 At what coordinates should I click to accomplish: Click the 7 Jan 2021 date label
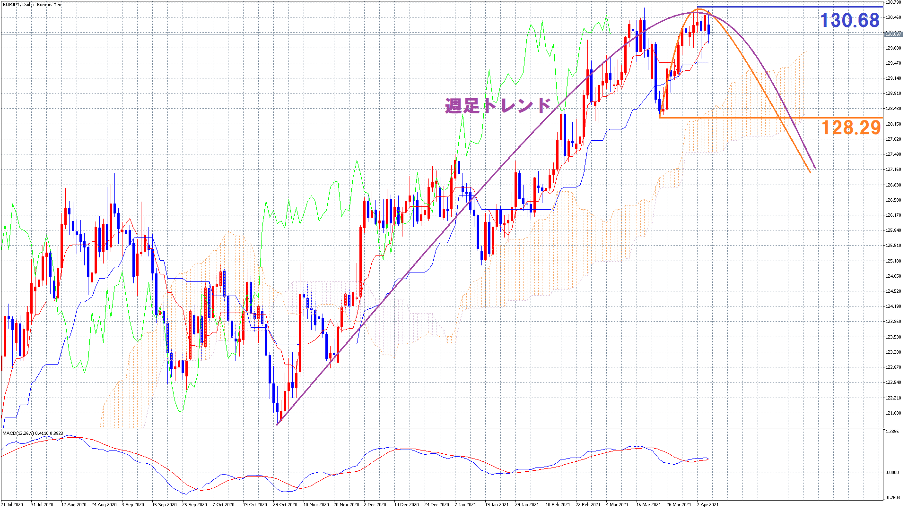tap(465, 504)
